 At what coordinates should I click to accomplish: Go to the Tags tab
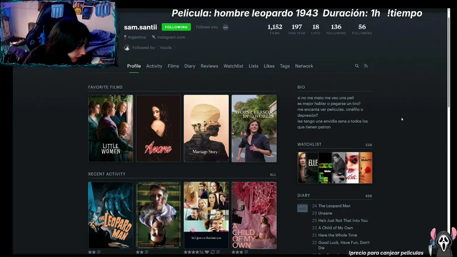[x=285, y=66]
